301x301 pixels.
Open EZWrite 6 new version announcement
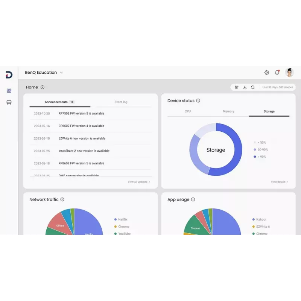point(82,138)
